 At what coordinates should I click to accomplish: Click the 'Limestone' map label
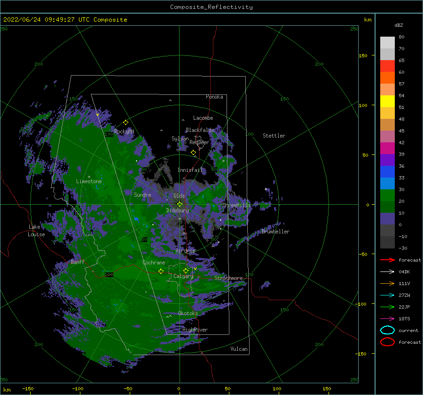pyautogui.click(x=89, y=181)
